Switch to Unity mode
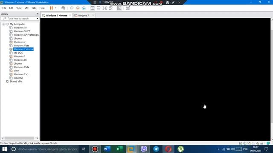This screenshot has height=153, width=273. (x=110, y=8)
